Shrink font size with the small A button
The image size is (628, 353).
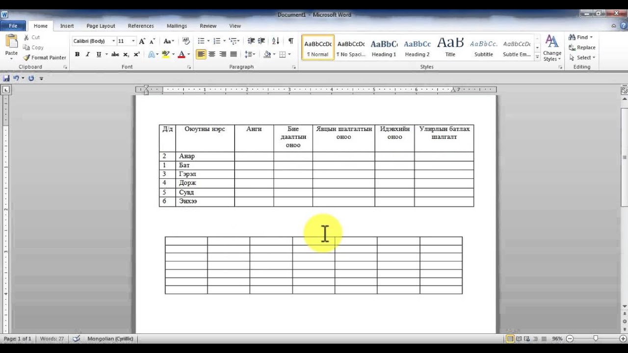152,41
